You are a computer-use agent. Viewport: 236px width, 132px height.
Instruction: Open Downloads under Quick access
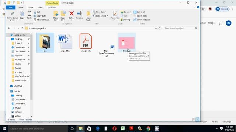tap(20, 47)
